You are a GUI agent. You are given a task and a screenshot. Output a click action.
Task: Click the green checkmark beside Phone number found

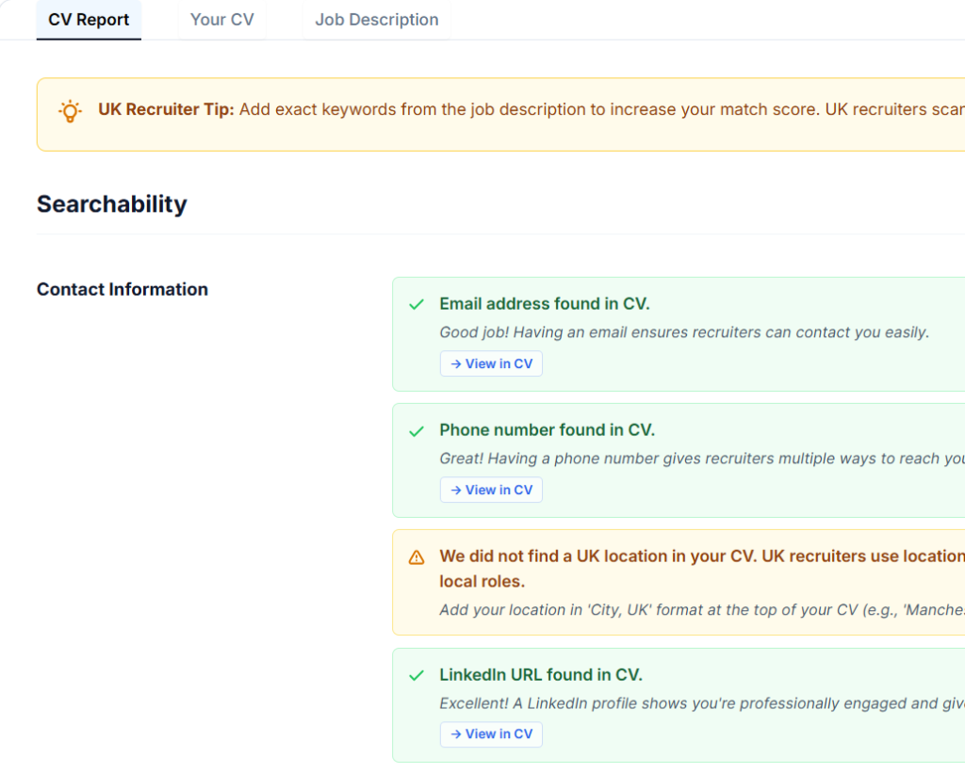click(x=416, y=431)
